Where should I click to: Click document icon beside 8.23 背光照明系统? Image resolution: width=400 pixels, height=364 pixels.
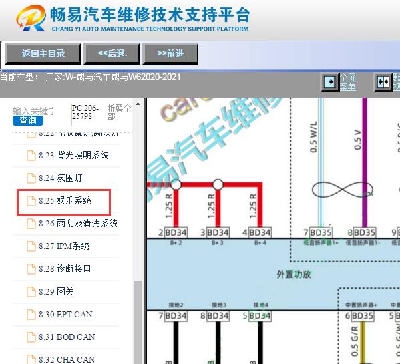31,156
